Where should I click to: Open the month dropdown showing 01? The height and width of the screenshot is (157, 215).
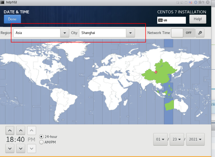160,139
